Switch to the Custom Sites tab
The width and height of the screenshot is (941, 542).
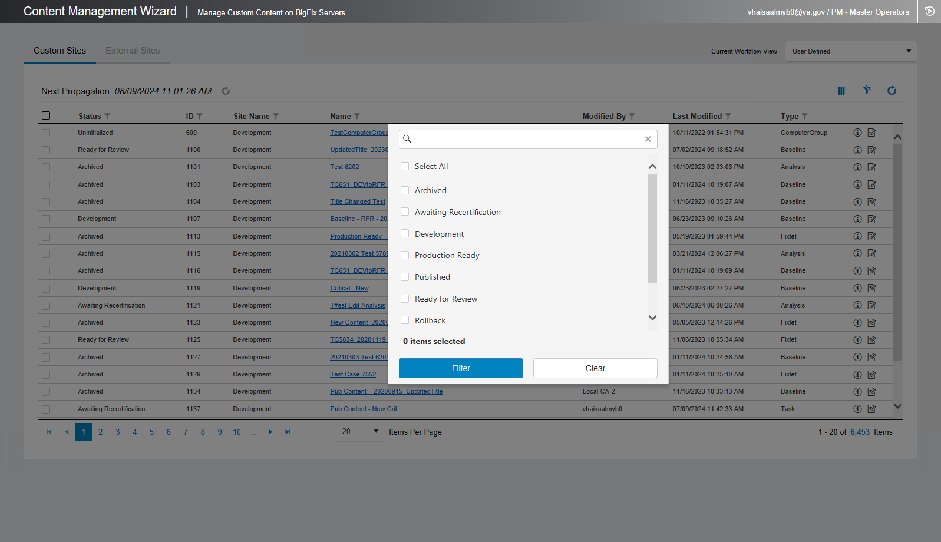[60, 51]
